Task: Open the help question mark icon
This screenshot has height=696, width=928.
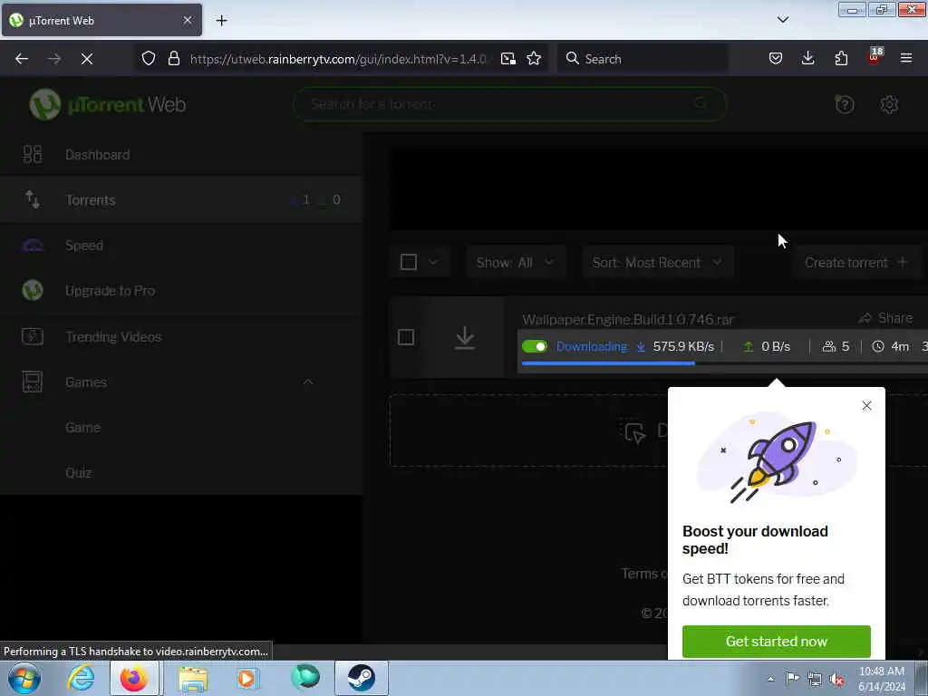Action: [844, 104]
